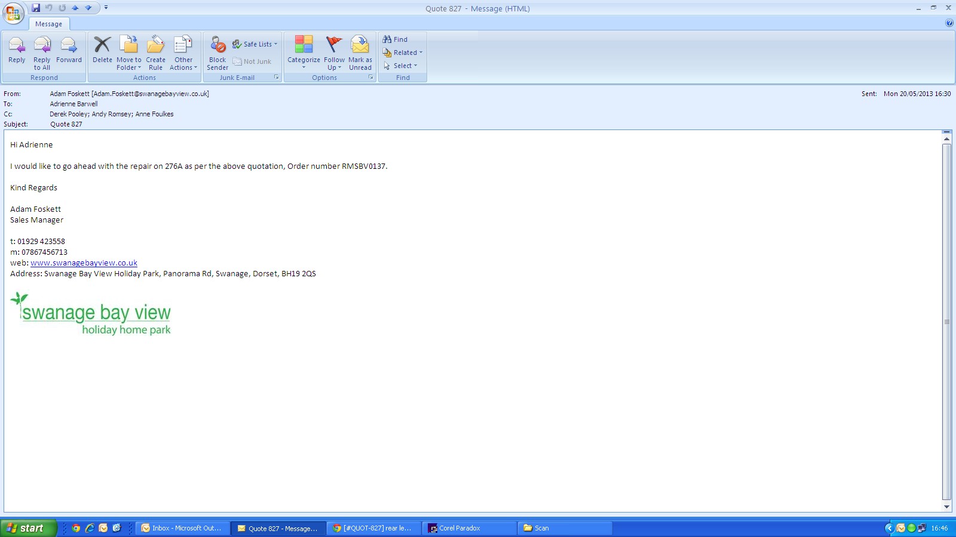This screenshot has height=537, width=956.
Task: Click the Not Junk button
Action: [252, 61]
